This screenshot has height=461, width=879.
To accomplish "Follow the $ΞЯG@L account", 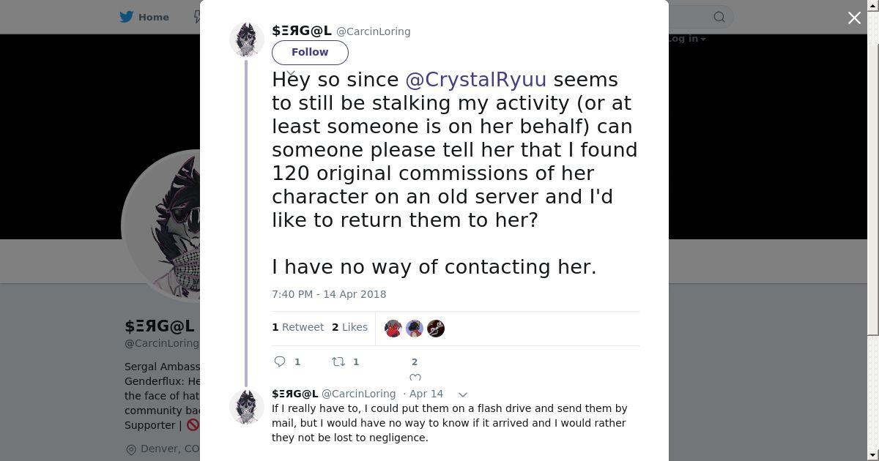I will (x=310, y=52).
